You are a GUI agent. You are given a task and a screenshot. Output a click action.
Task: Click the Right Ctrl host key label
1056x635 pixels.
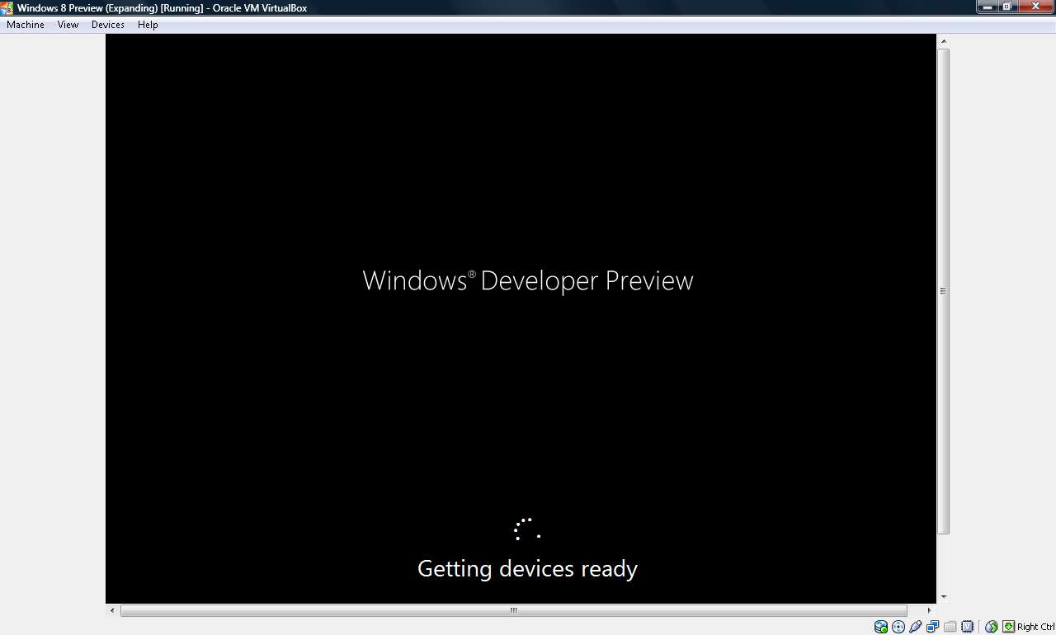pos(1036,627)
